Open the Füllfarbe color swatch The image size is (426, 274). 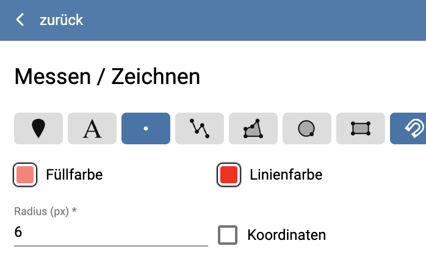[x=26, y=175]
